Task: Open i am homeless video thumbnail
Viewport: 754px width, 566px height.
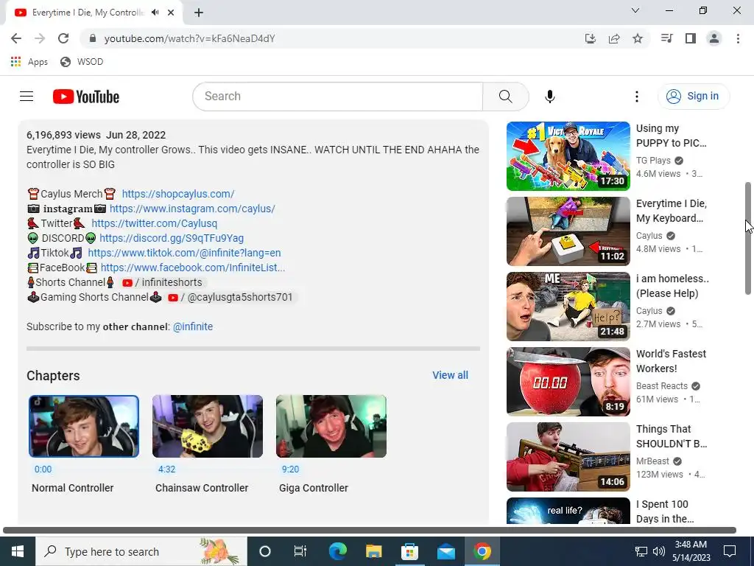Action: pyautogui.click(x=568, y=307)
